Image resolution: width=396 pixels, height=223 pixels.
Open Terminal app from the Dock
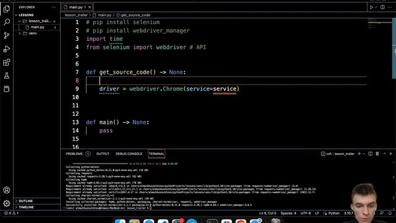212,222
